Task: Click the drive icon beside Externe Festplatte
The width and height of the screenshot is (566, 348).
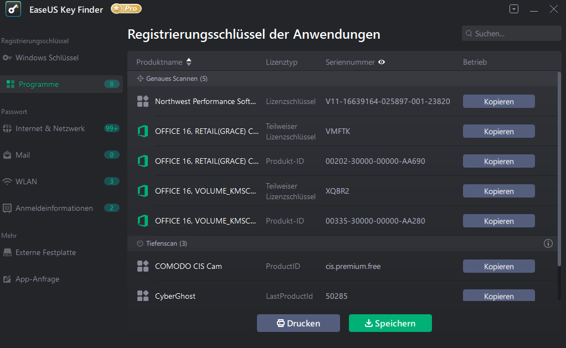Action: click(x=7, y=252)
